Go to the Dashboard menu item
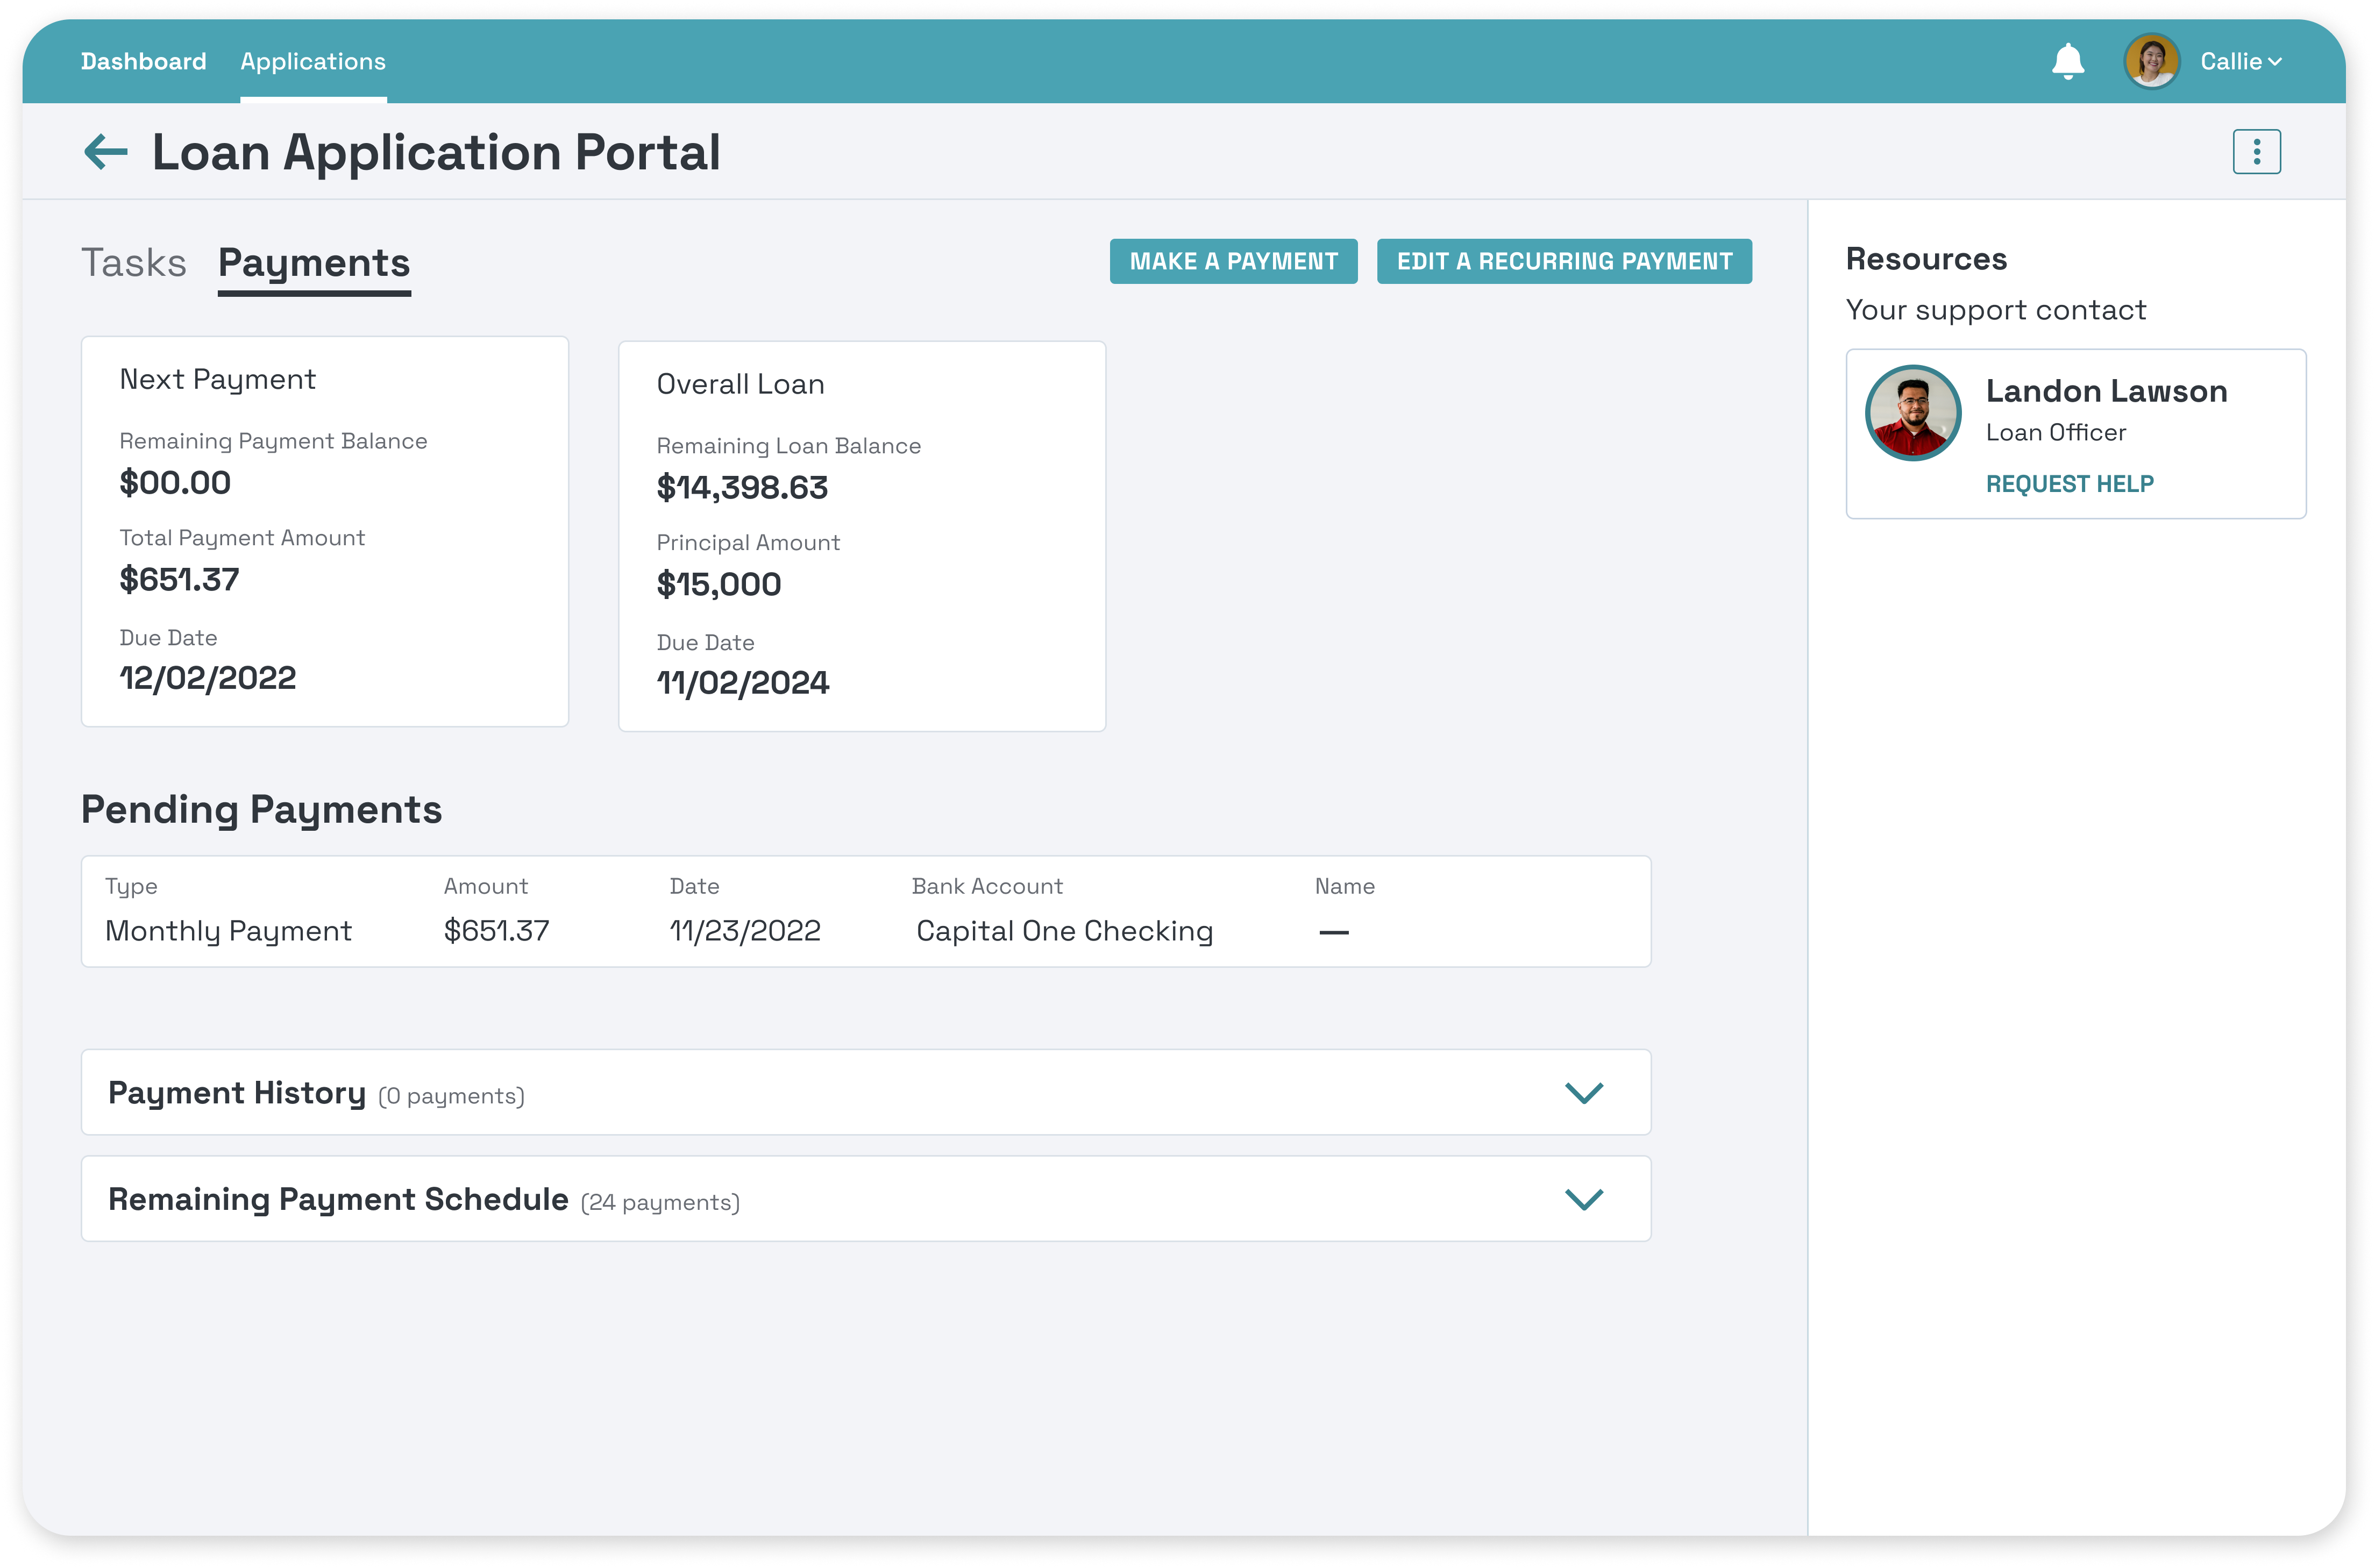Screen dimensions: 2375x1568 (144, 62)
